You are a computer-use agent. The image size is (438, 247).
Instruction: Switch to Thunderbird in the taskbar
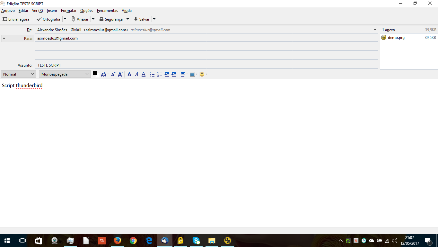165,240
